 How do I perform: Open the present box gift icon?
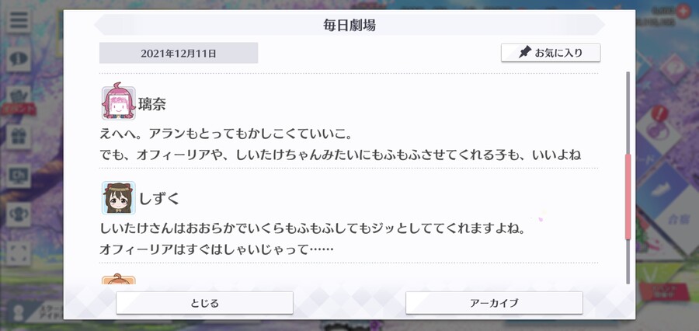[x=19, y=137]
